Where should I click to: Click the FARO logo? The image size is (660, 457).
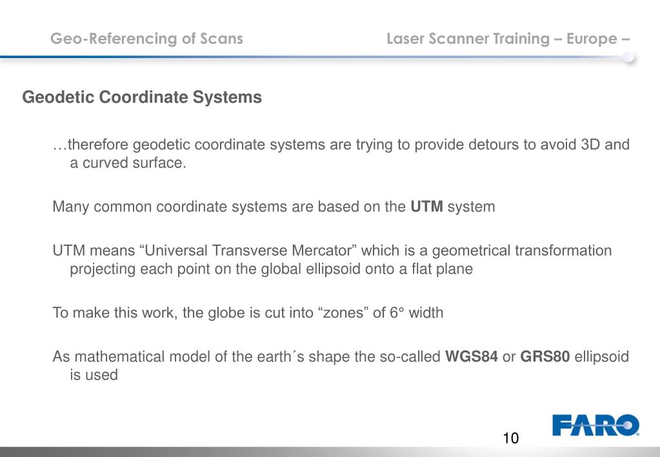(596, 425)
